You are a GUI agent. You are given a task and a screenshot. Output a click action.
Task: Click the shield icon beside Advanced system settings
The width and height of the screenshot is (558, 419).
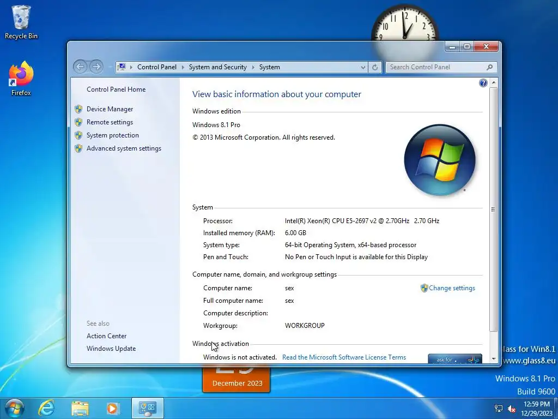tap(78, 148)
